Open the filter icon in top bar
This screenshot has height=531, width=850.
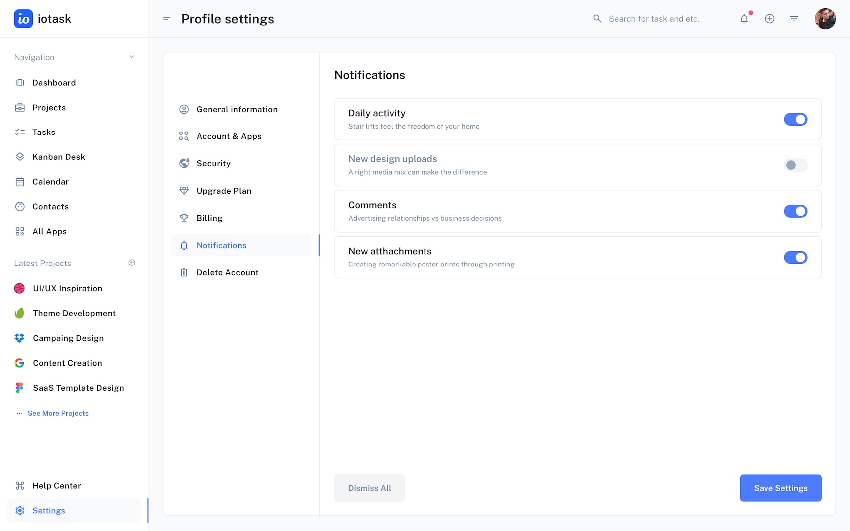click(794, 19)
